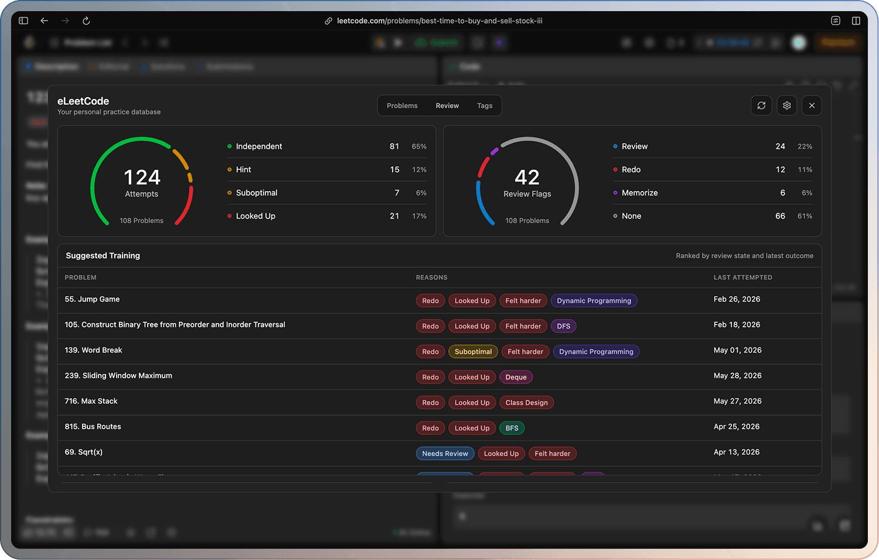Reload the page in browser toolbar
The image size is (879, 560).
pos(86,21)
